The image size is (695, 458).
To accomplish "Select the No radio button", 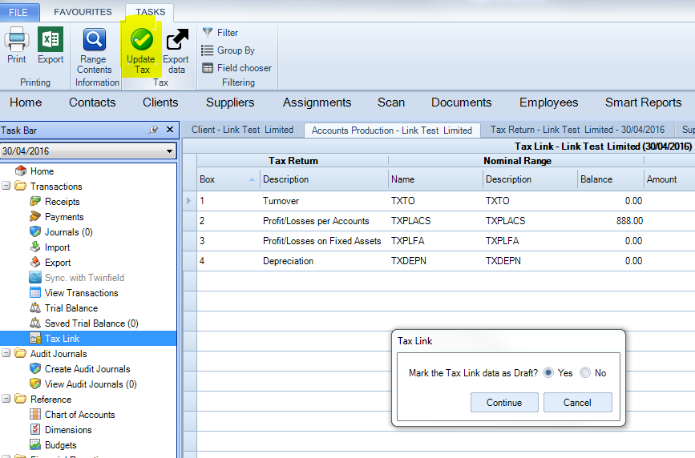I will tap(585, 373).
